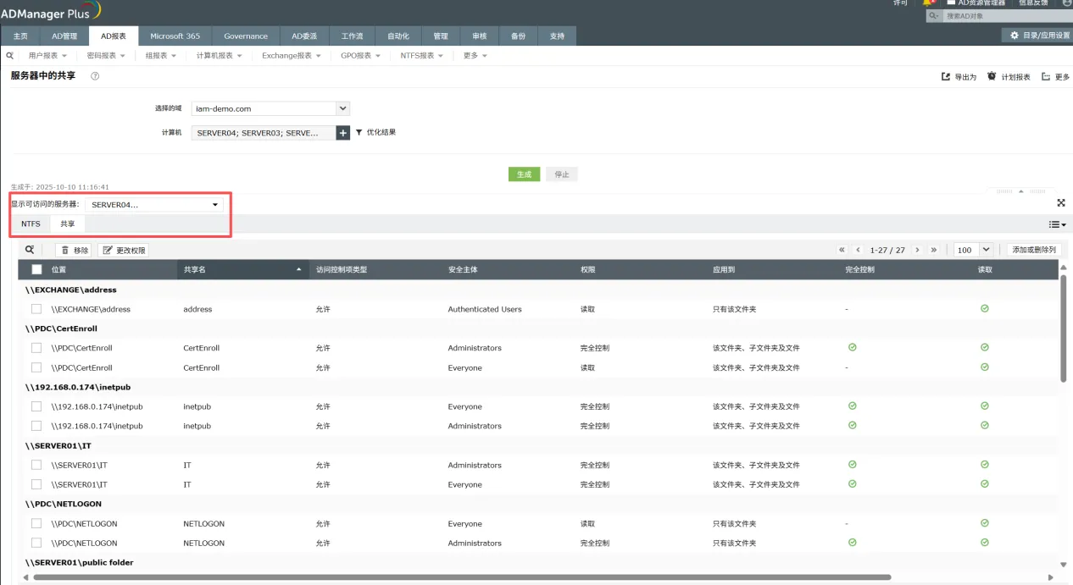Click the 计划报表 schedule icon
The height and width of the screenshot is (585, 1073).
tap(992, 76)
